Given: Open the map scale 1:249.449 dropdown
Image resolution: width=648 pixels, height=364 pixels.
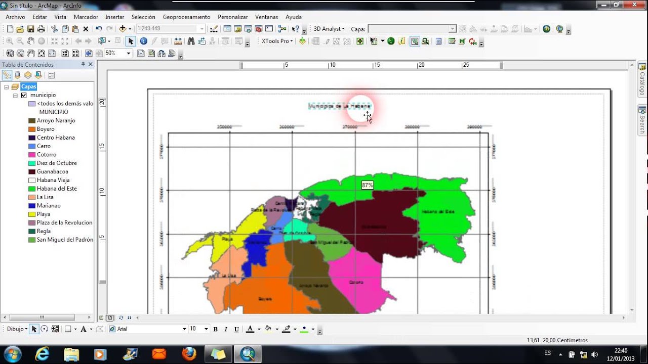Looking at the screenshot, I should (x=202, y=29).
